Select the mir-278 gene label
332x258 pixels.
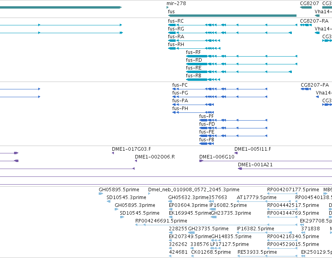coord(176,4)
